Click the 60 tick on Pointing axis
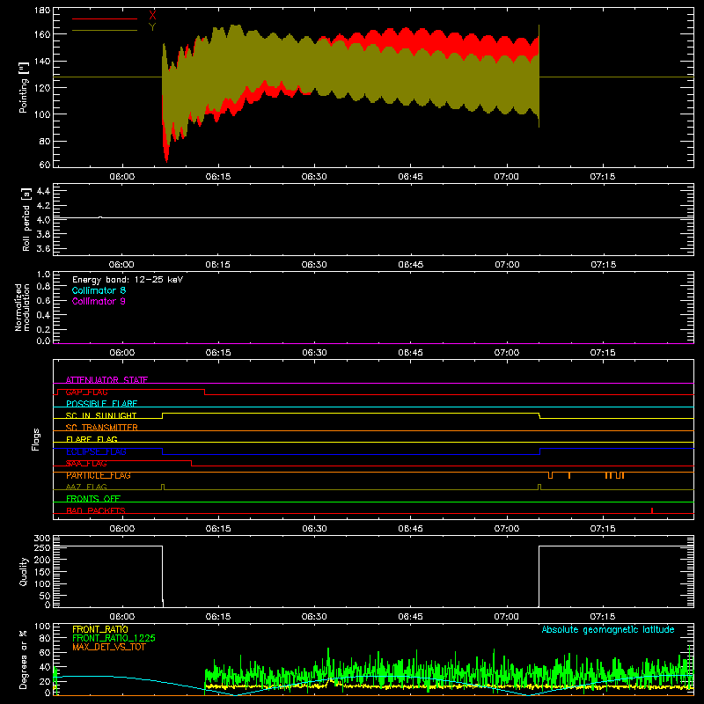The height and width of the screenshot is (704, 704). point(45,165)
